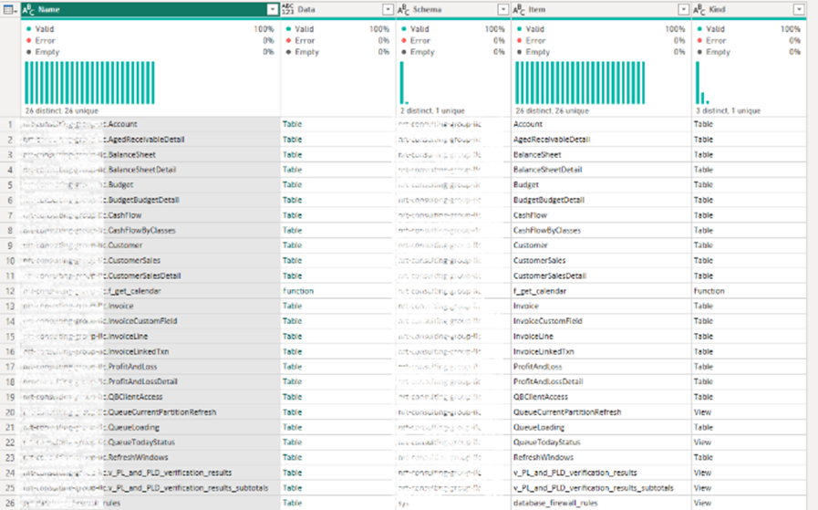
Task: Select the Kind column header
Action: click(x=743, y=9)
